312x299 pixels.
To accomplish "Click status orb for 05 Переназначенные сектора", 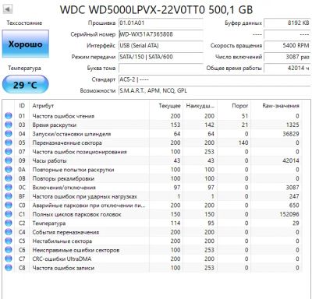I will (x=9, y=142).
